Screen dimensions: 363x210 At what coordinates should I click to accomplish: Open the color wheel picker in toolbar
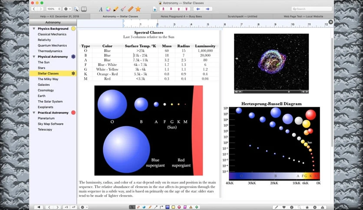tap(108, 9)
